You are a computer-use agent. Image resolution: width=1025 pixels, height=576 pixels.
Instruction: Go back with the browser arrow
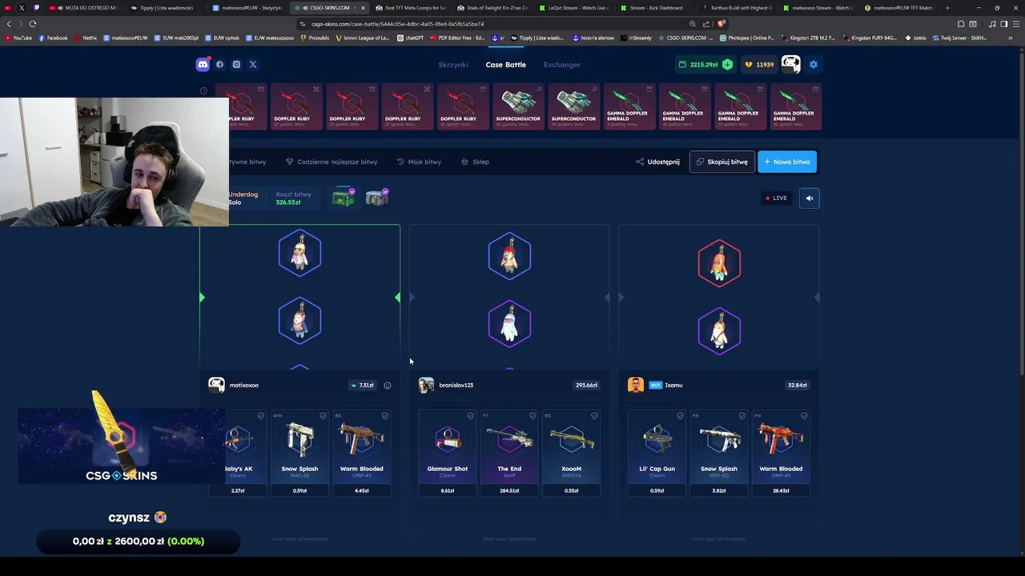pyautogui.click(x=9, y=24)
